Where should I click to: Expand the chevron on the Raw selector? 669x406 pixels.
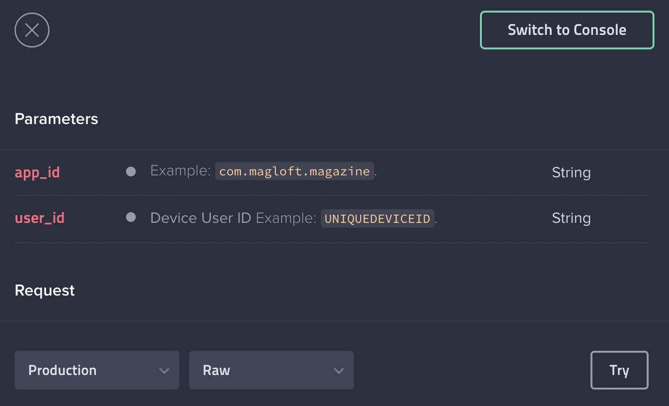pos(338,370)
